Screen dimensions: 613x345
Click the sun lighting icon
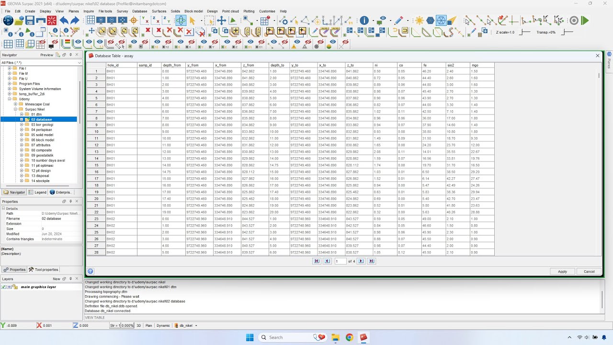tap(420, 21)
